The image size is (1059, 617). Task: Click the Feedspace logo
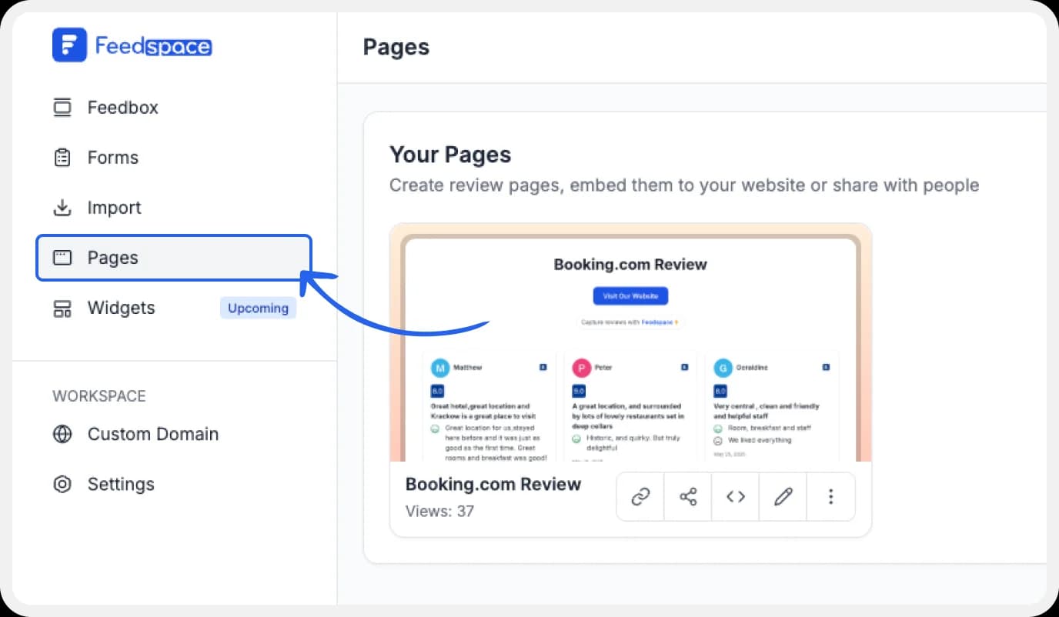click(132, 45)
